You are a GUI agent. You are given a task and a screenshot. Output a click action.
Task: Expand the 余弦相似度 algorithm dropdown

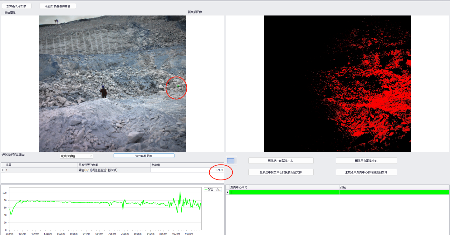76,156
